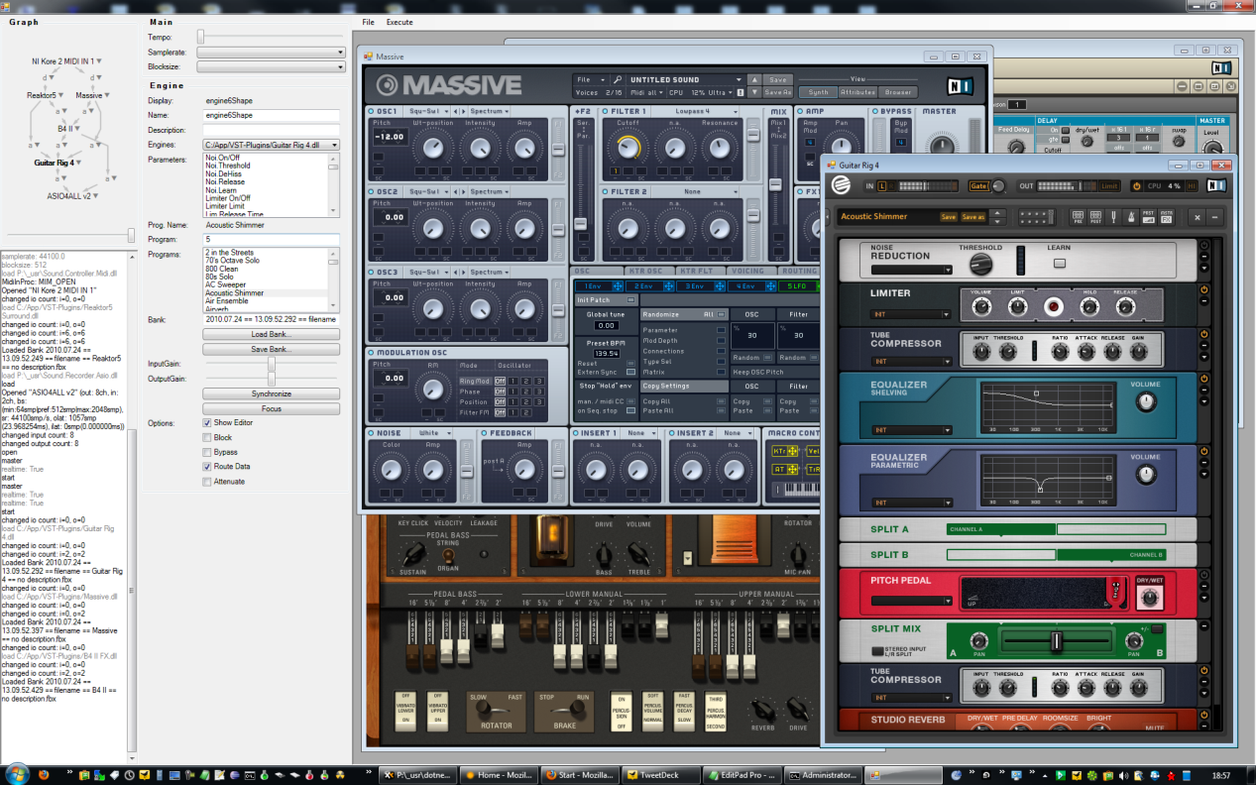Switch to Browser view in Massive
Image resolution: width=1256 pixels, height=785 pixels.
898,92
